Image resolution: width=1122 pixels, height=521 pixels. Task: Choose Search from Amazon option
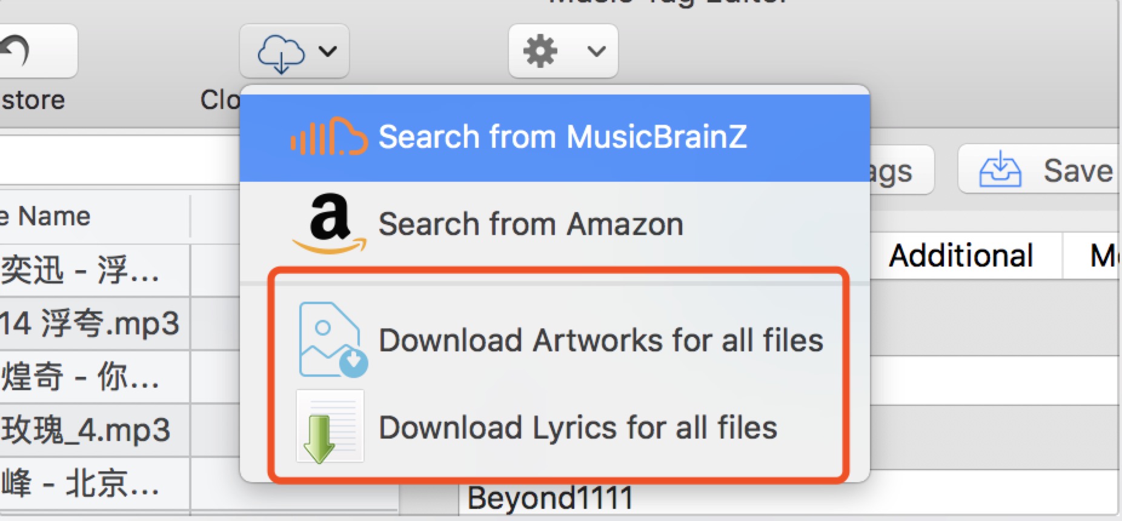[555, 224]
